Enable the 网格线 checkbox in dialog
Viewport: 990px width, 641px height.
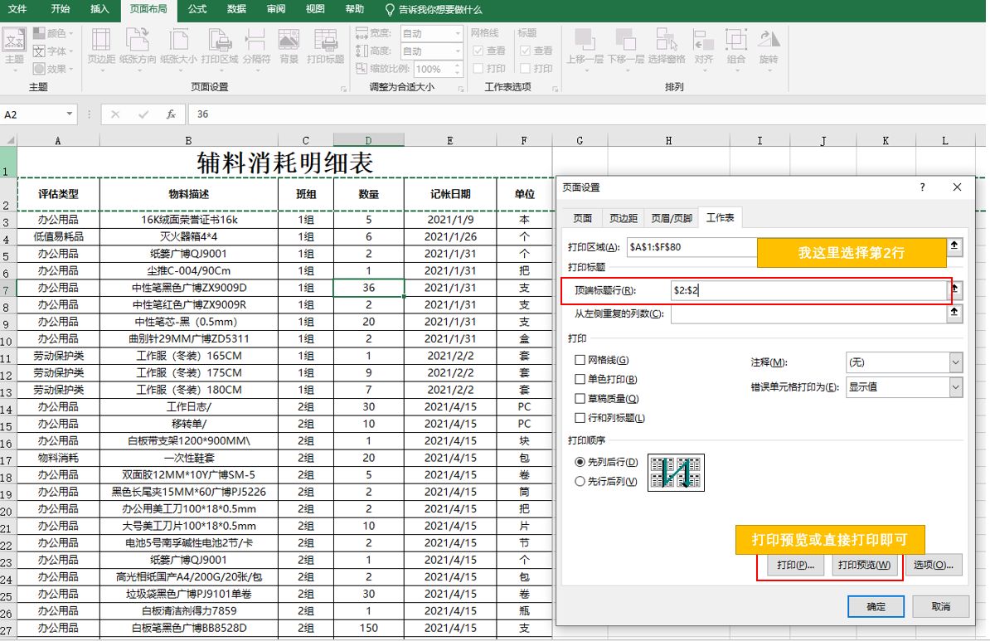point(580,360)
